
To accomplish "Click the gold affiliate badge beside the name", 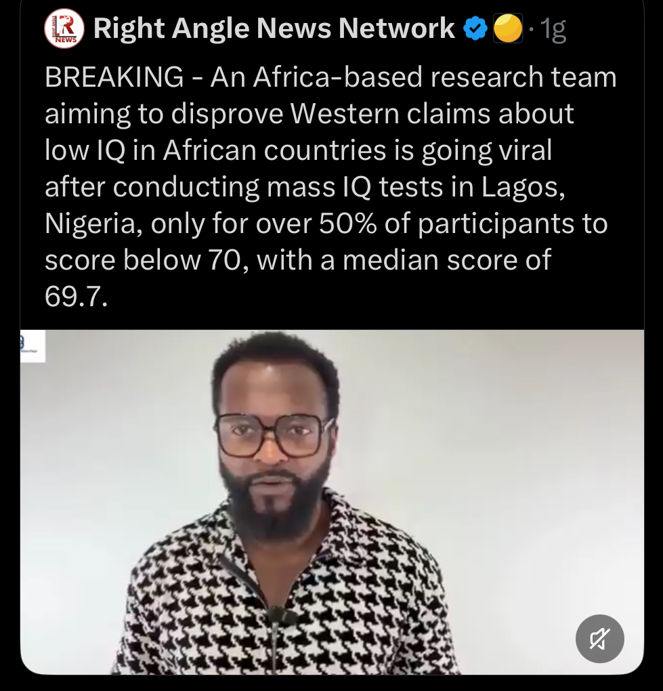I will tap(509, 29).
